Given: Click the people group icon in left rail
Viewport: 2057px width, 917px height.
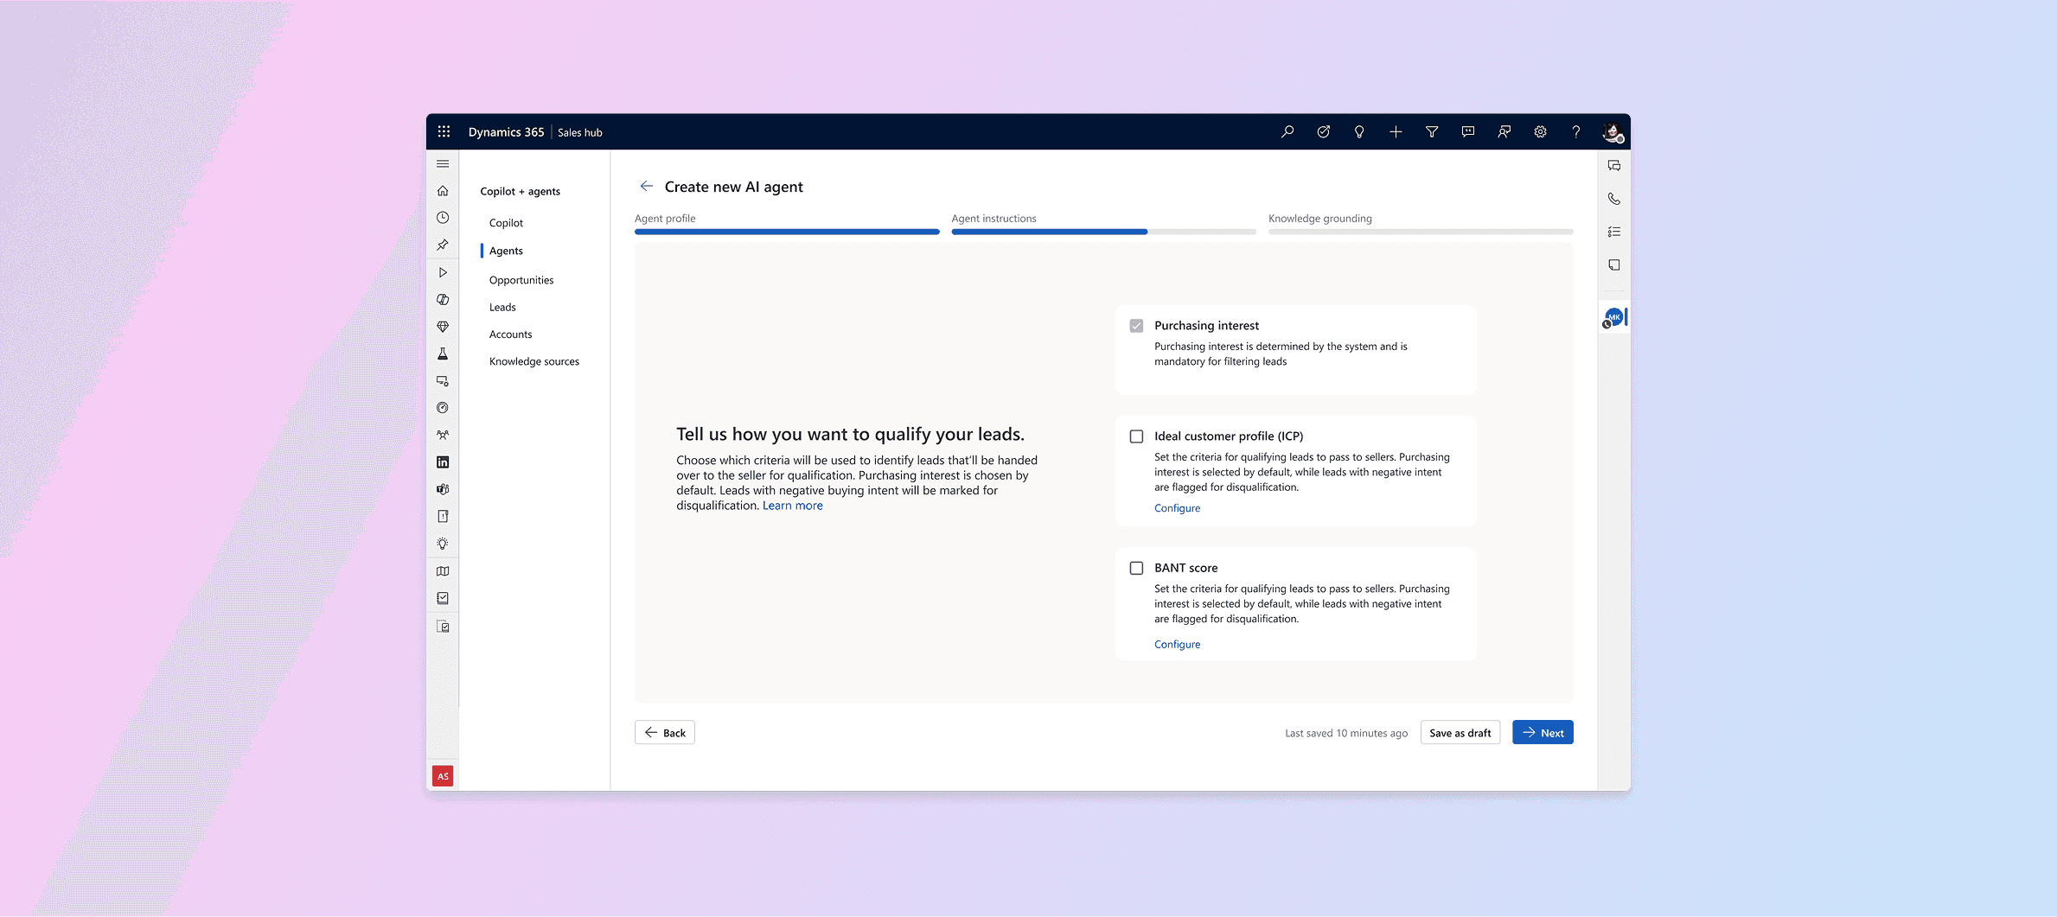Looking at the screenshot, I should (443, 435).
